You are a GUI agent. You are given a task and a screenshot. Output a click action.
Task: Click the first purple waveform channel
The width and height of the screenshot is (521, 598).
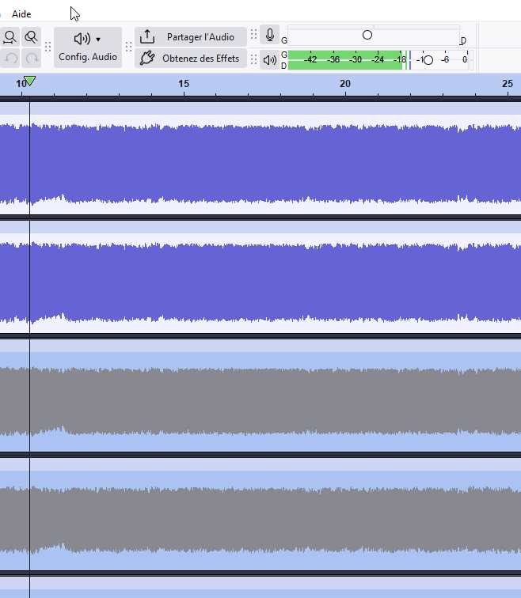260,165
